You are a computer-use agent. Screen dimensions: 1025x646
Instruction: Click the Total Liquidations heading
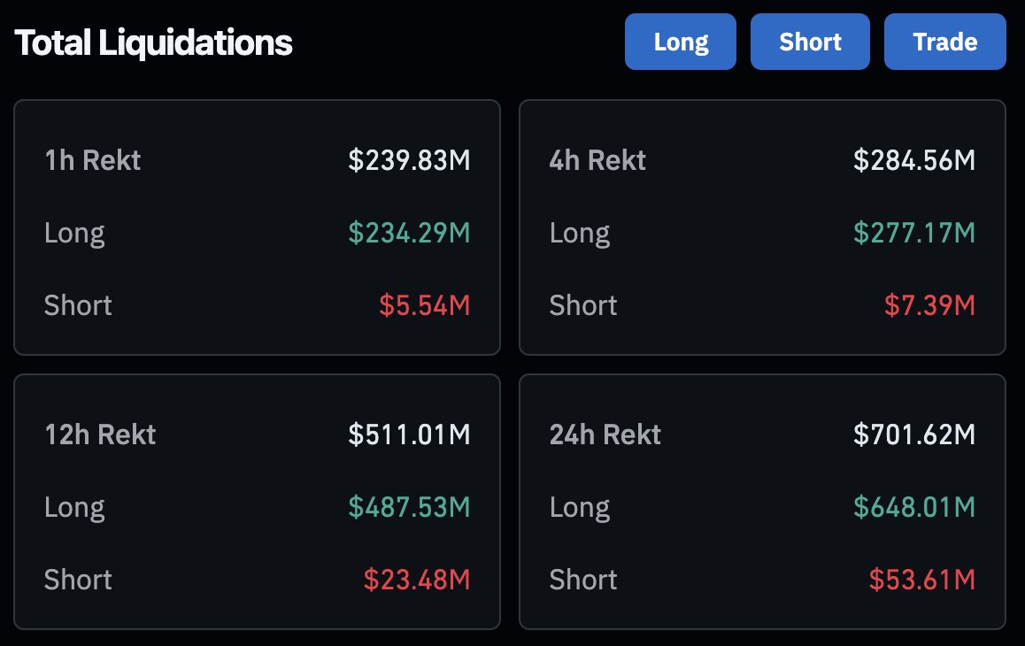pyautogui.click(x=154, y=43)
